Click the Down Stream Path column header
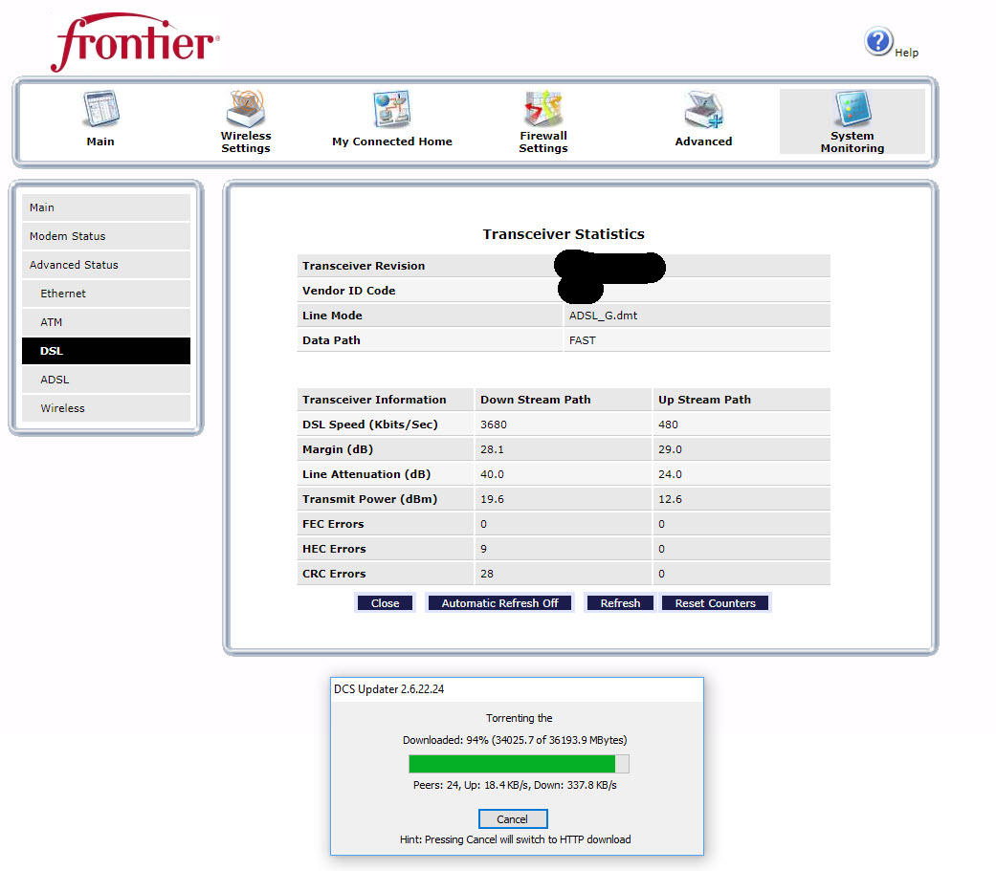Screen dimensions: 996x871 536,400
